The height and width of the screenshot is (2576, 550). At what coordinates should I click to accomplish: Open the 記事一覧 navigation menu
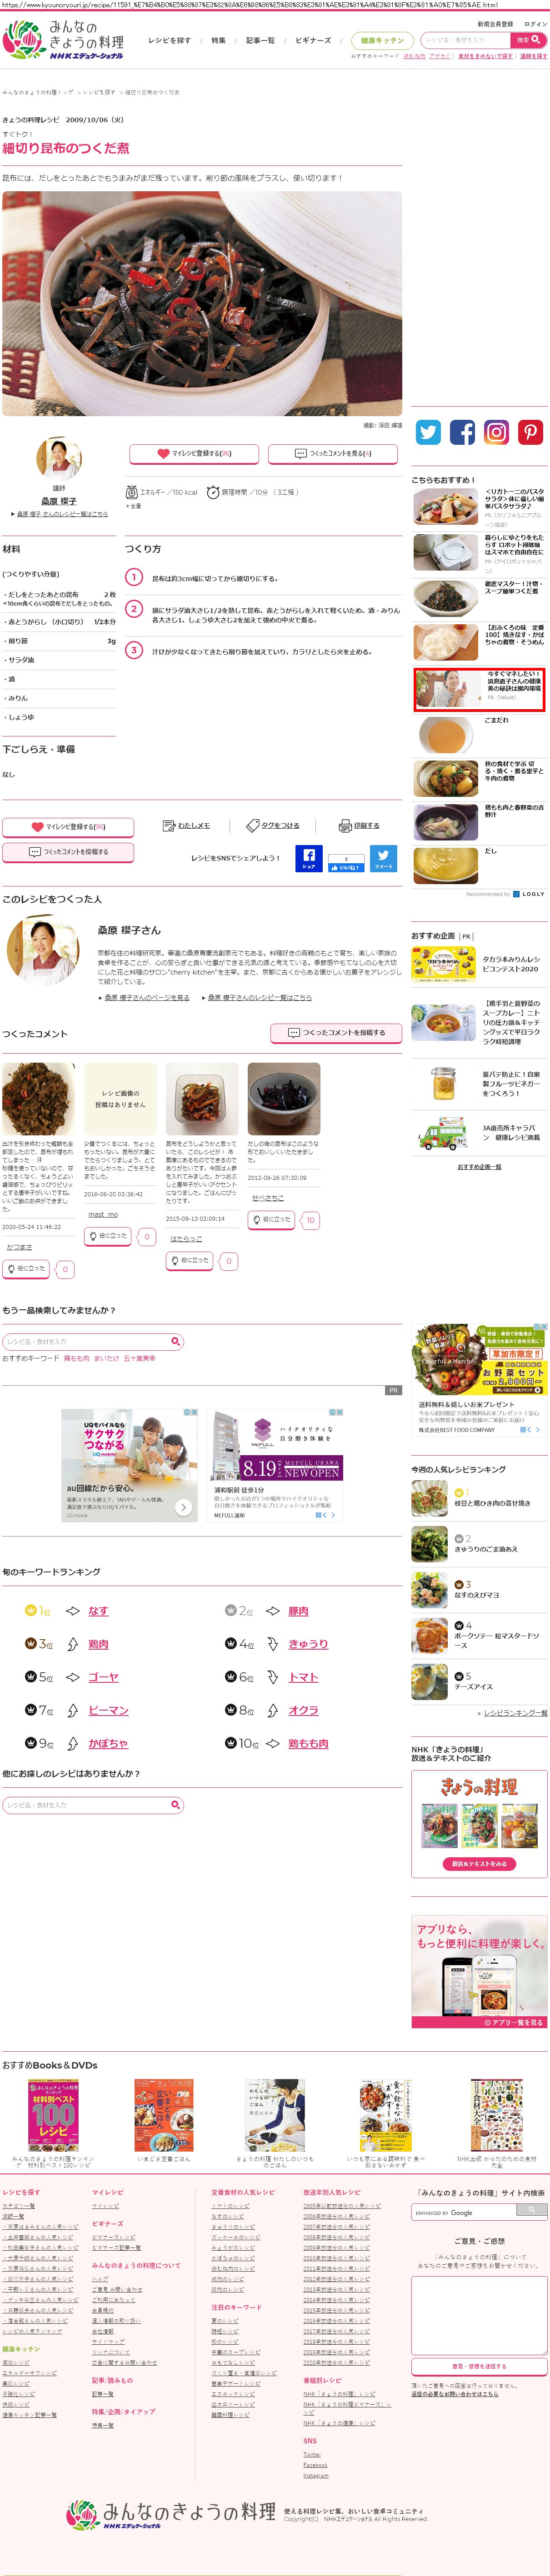[x=260, y=41]
